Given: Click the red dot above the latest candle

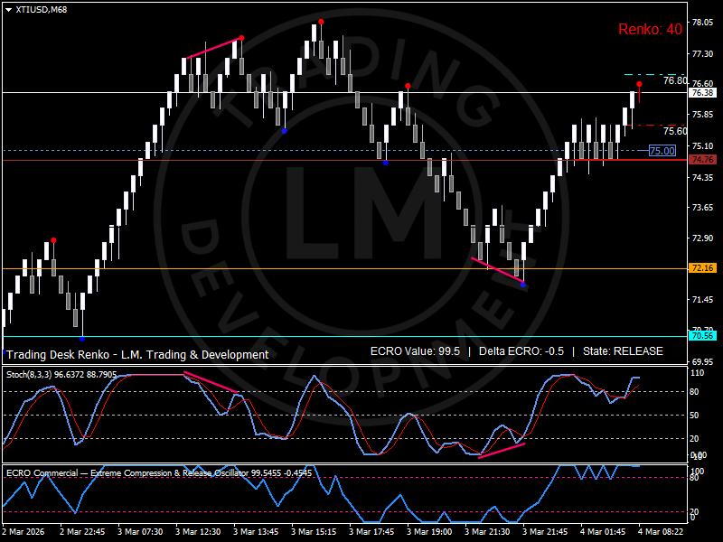Looking at the screenshot, I should tap(639, 84).
